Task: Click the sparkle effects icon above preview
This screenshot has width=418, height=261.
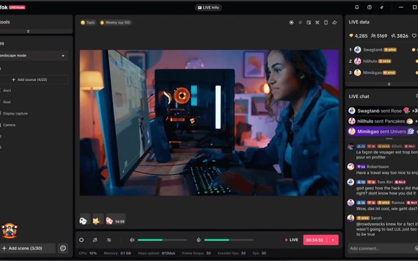Action: (300, 22)
